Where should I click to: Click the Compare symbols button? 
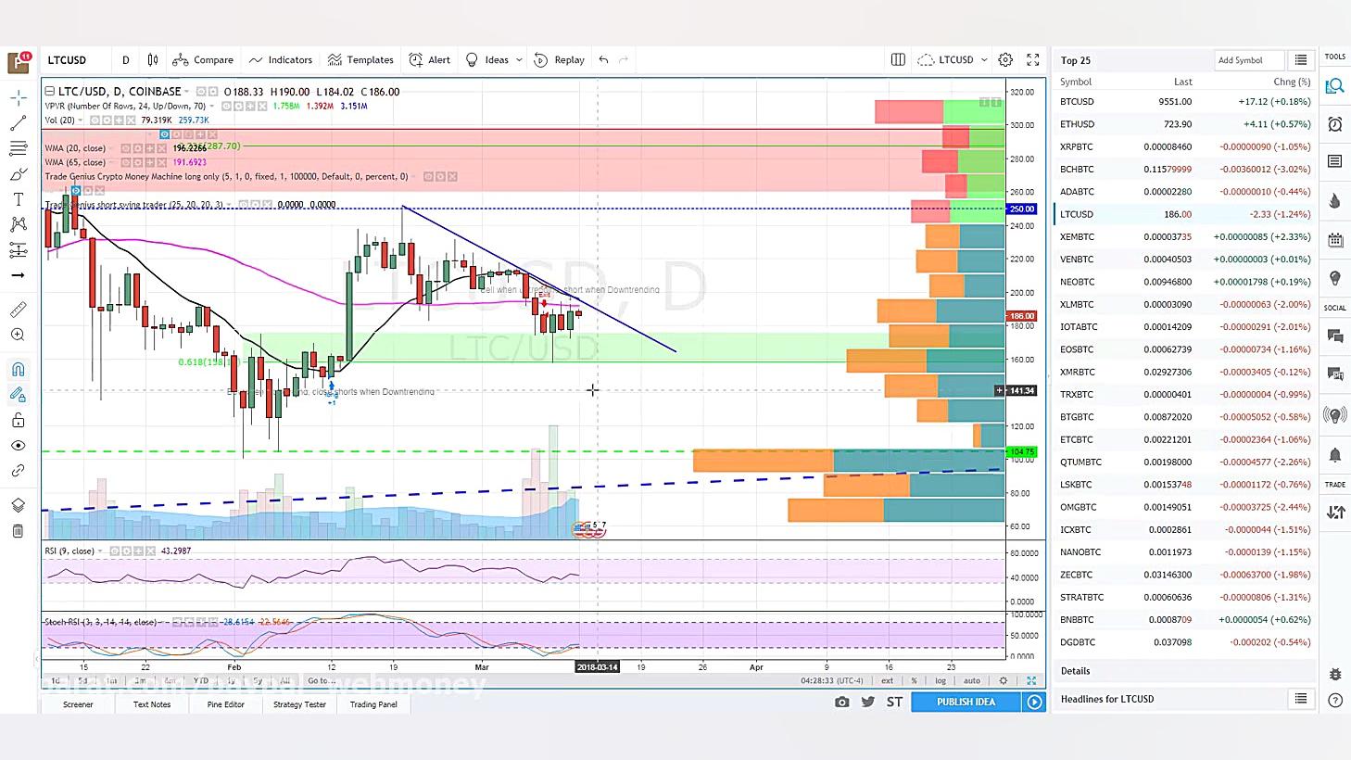(x=203, y=60)
